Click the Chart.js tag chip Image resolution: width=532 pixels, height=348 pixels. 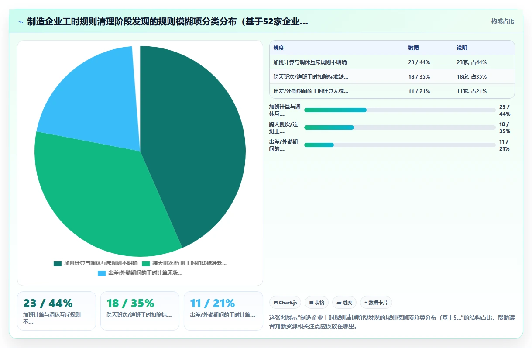point(285,303)
